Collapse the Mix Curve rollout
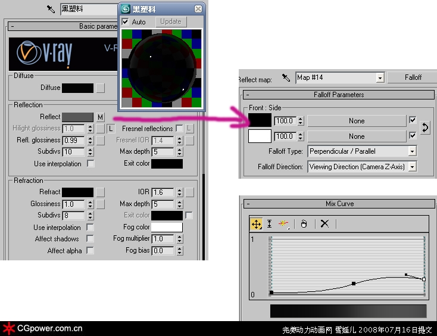This screenshot has width=437, height=336. point(248,204)
